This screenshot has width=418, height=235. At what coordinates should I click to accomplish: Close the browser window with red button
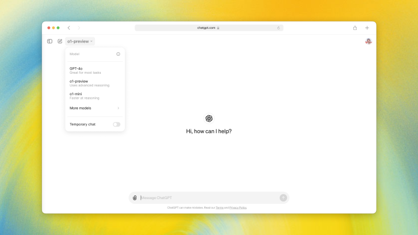point(49,28)
